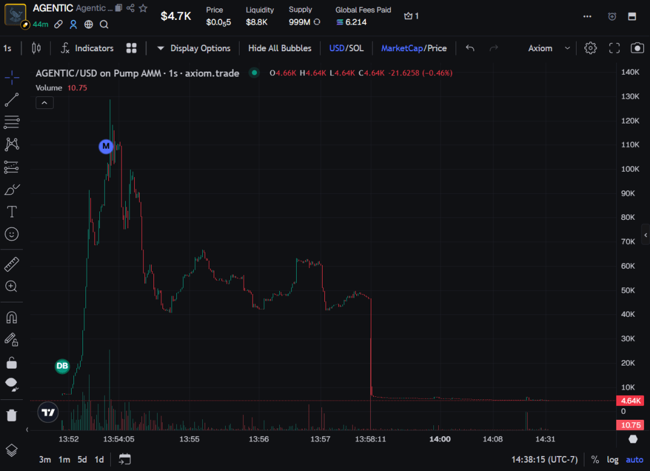Screen dimensions: 650x471
Task: Open the token website globe icon
Action: point(88,25)
